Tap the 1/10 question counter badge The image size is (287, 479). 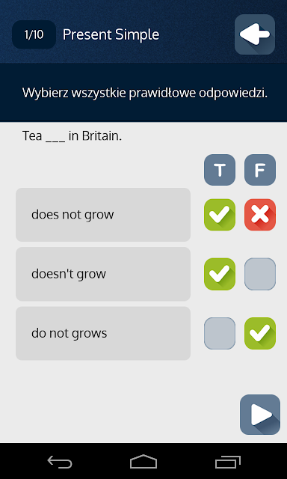pos(34,34)
